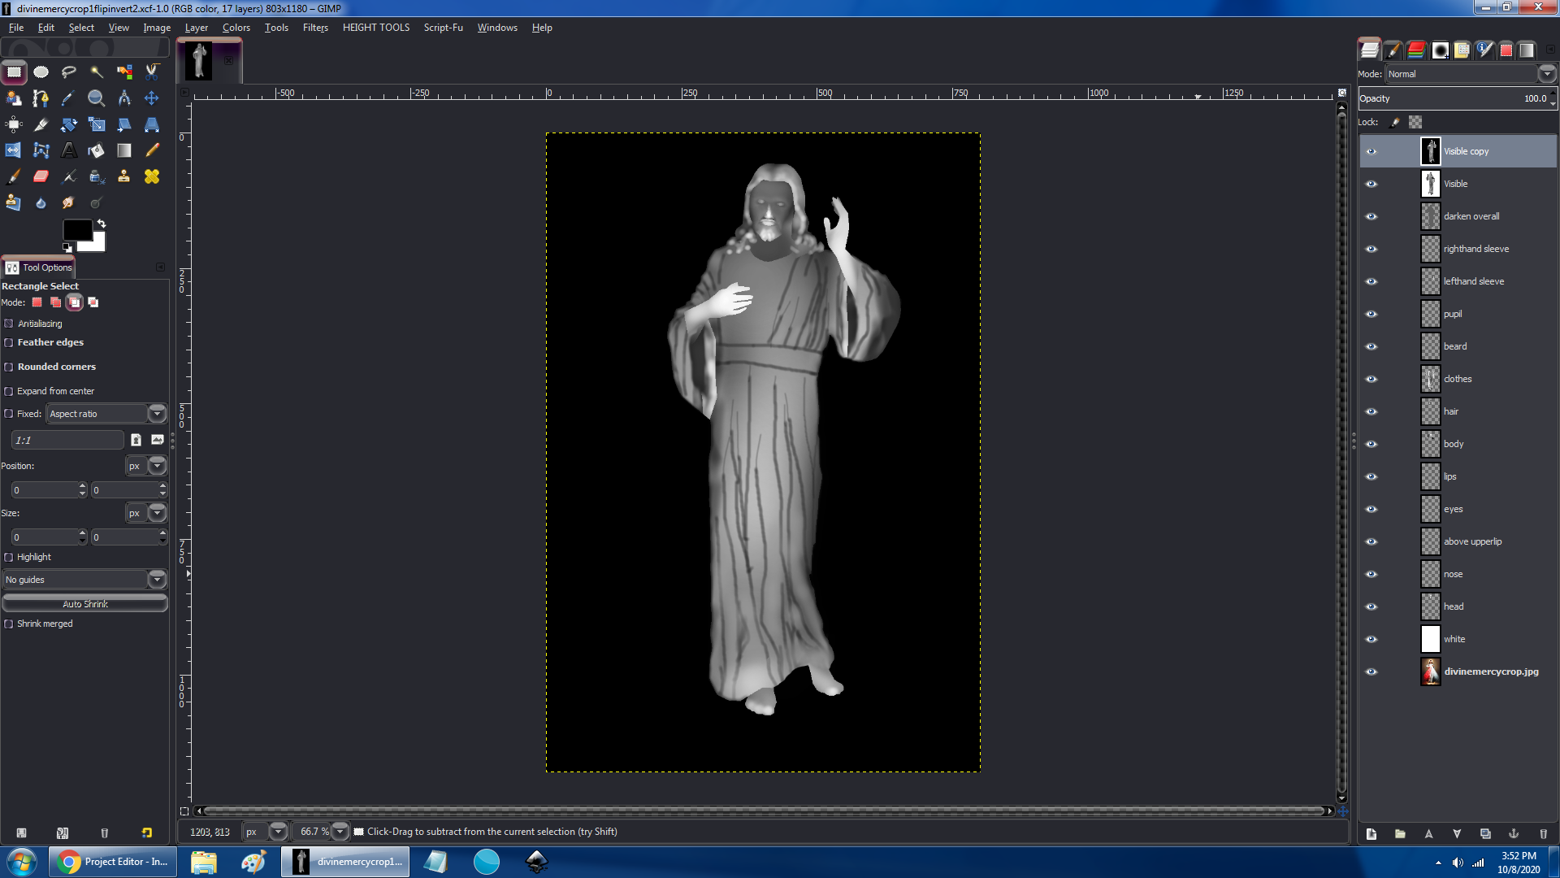Hide the divinemercycrop.jpg layer
Screen dimensions: 1560x878
pos(1371,672)
